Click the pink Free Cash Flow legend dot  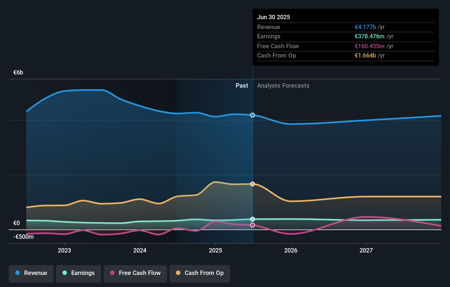pyautogui.click(x=112, y=273)
